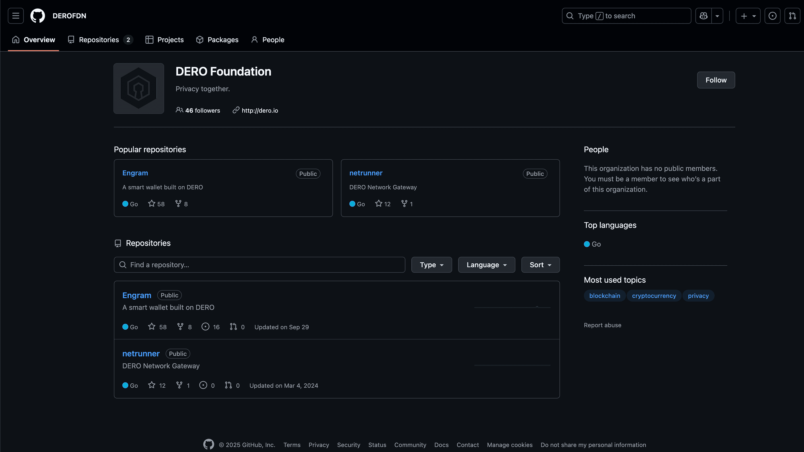Select the blockchain topic tag
Image resolution: width=804 pixels, height=452 pixels.
(604, 295)
